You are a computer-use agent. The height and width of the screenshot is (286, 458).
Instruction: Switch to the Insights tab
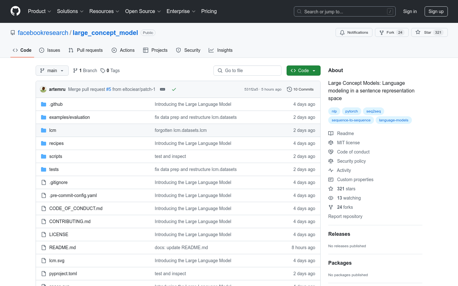coord(221,50)
